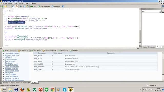Open the Wingdings help link
Viewport: 164px width, 92px height.
8,63
